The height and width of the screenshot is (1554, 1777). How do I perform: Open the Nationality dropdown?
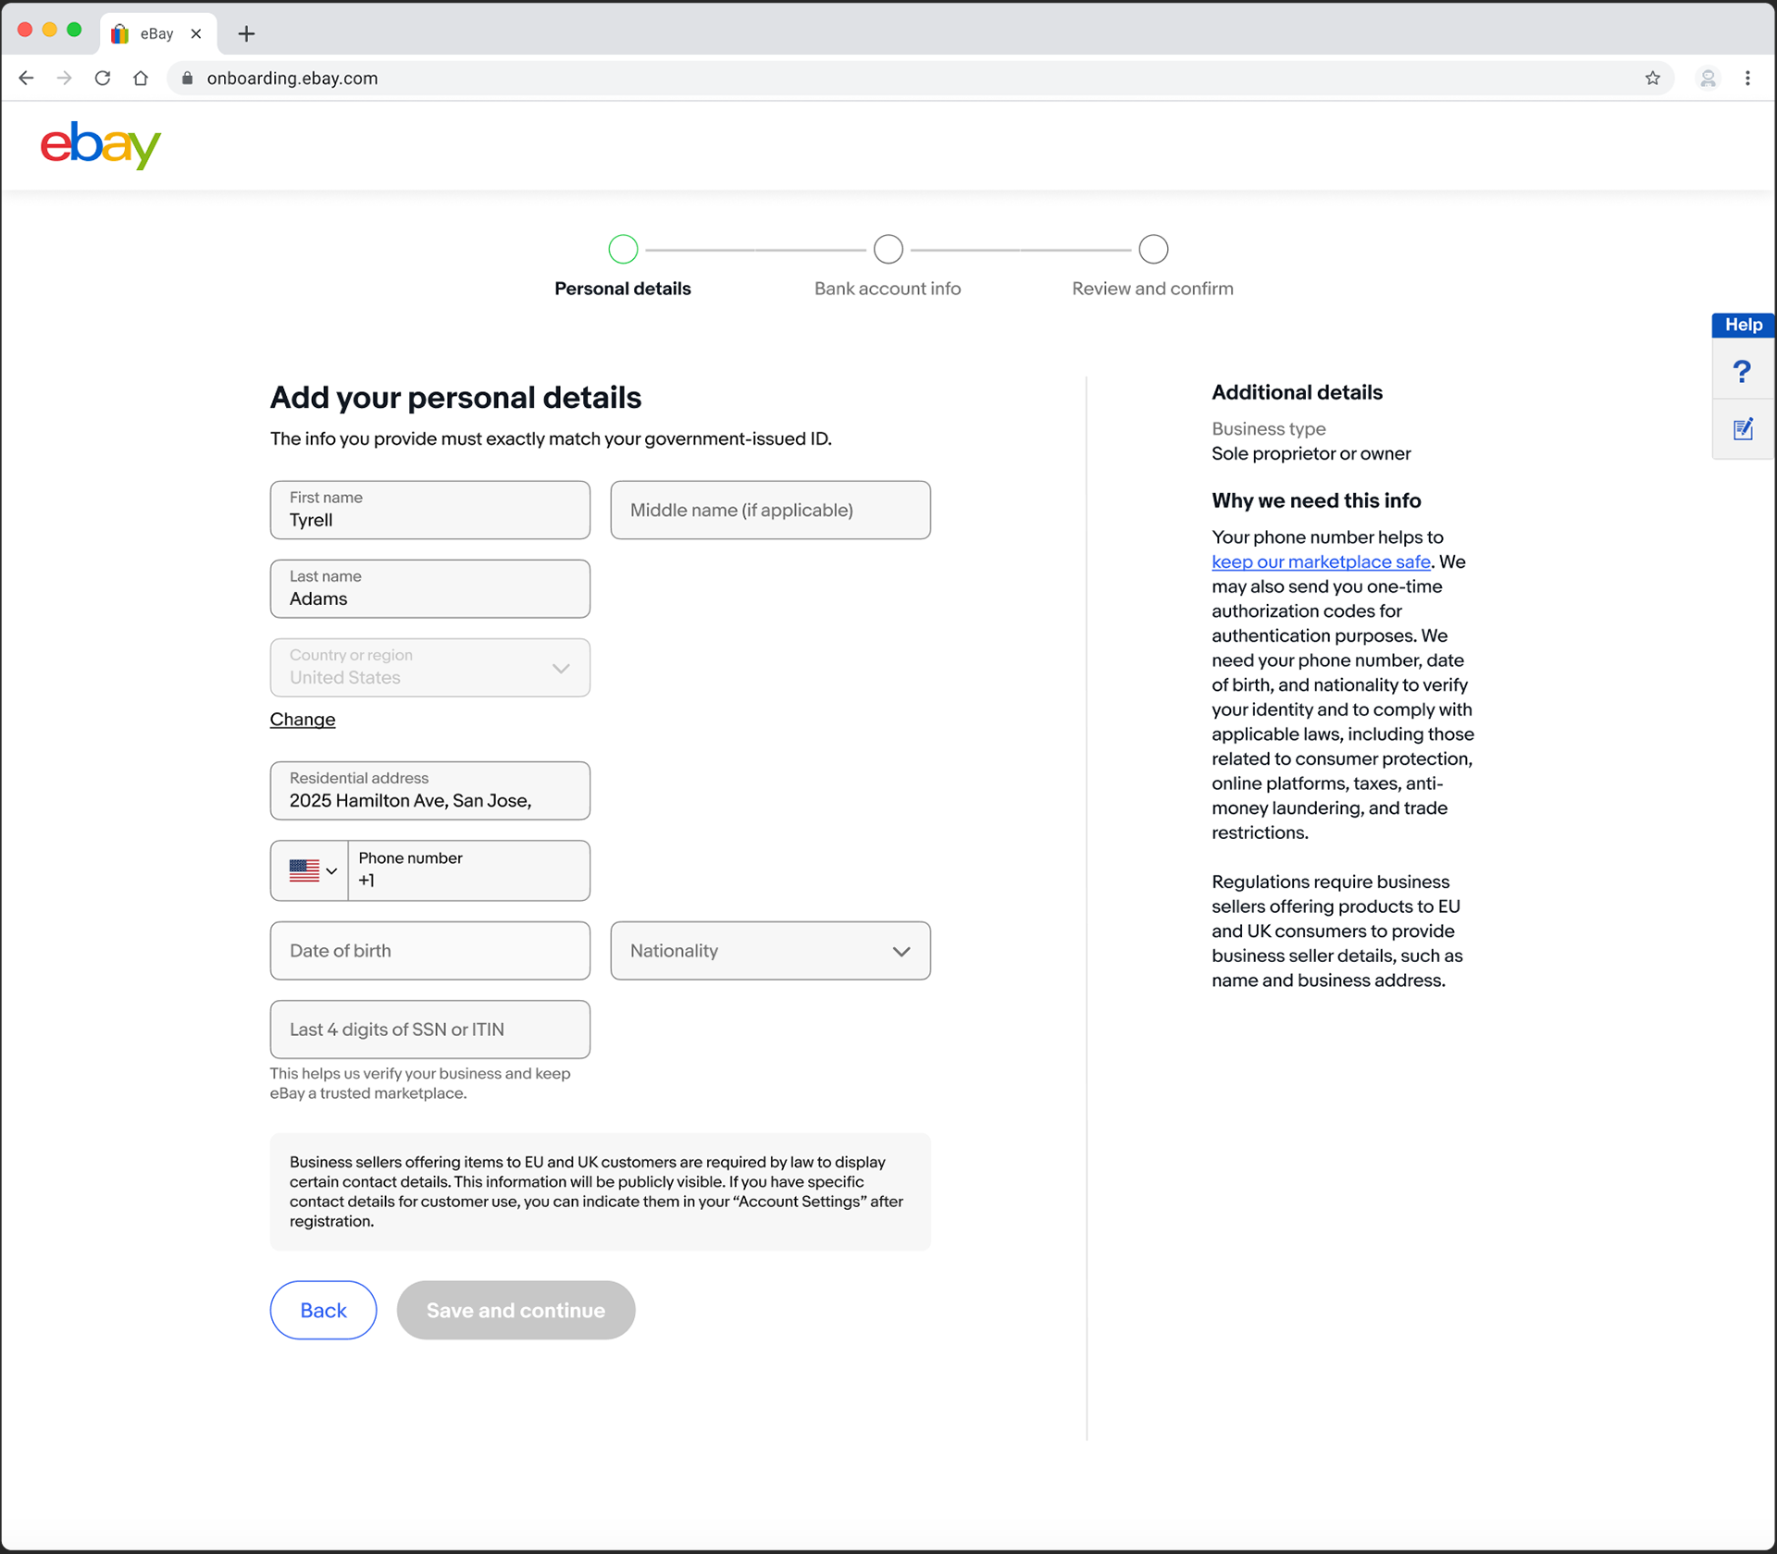point(770,951)
